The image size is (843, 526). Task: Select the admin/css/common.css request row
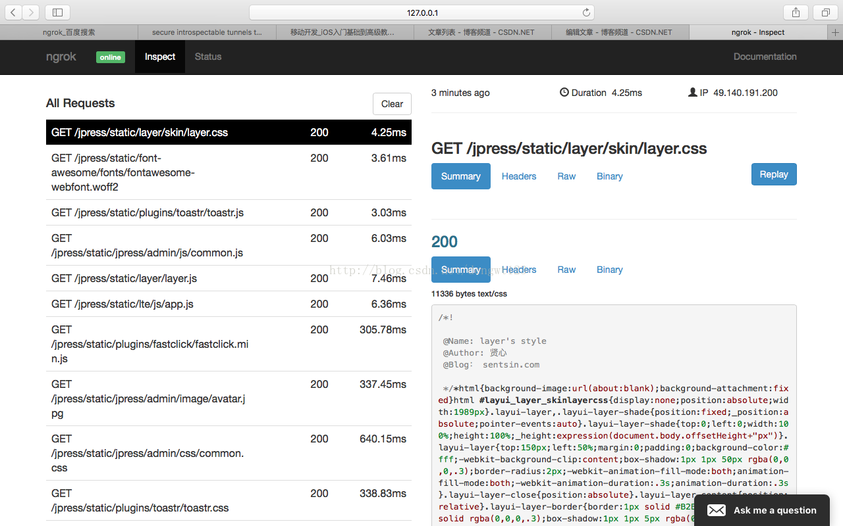pyautogui.click(x=229, y=453)
